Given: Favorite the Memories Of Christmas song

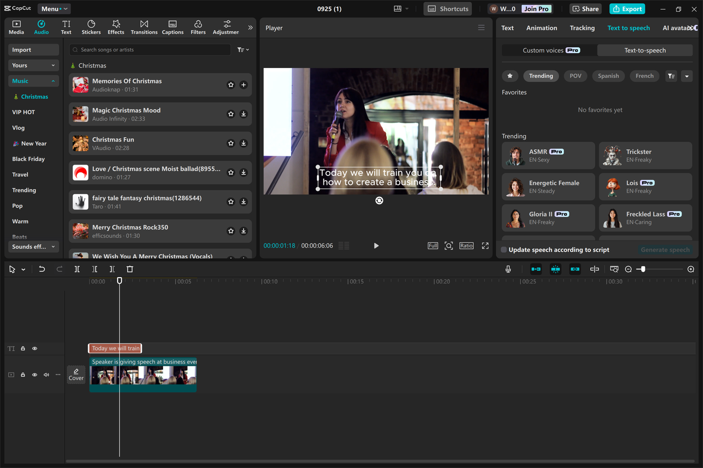Looking at the screenshot, I should pyautogui.click(x=231, y=85).
